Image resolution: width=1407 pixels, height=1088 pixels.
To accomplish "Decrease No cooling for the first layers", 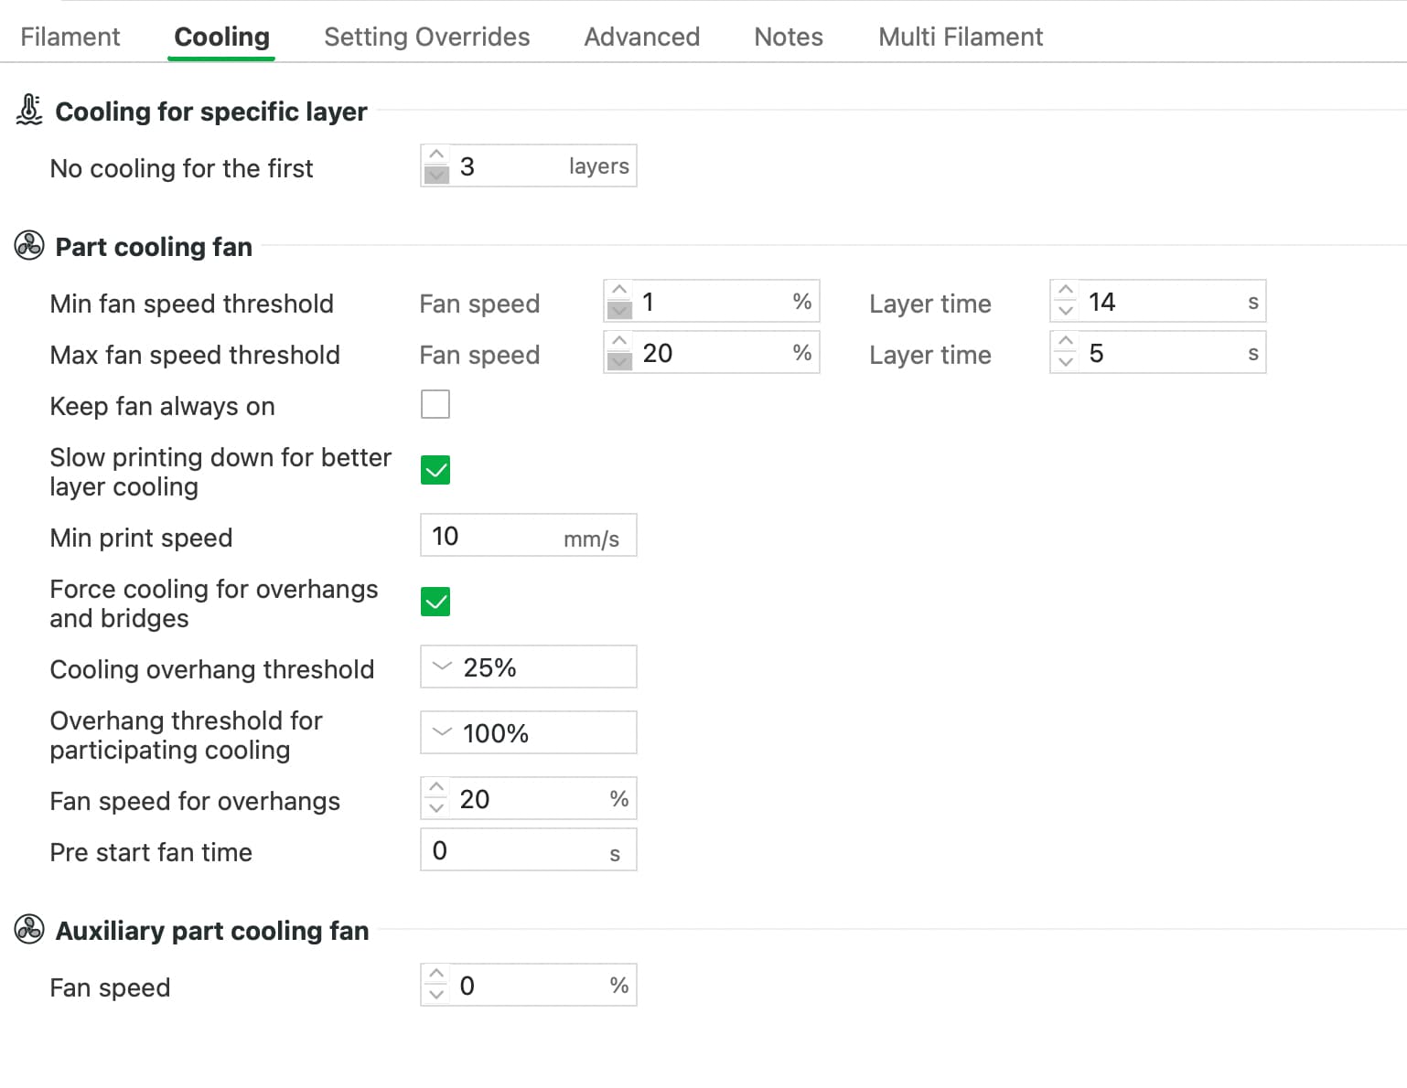I will tap(436, 176).
